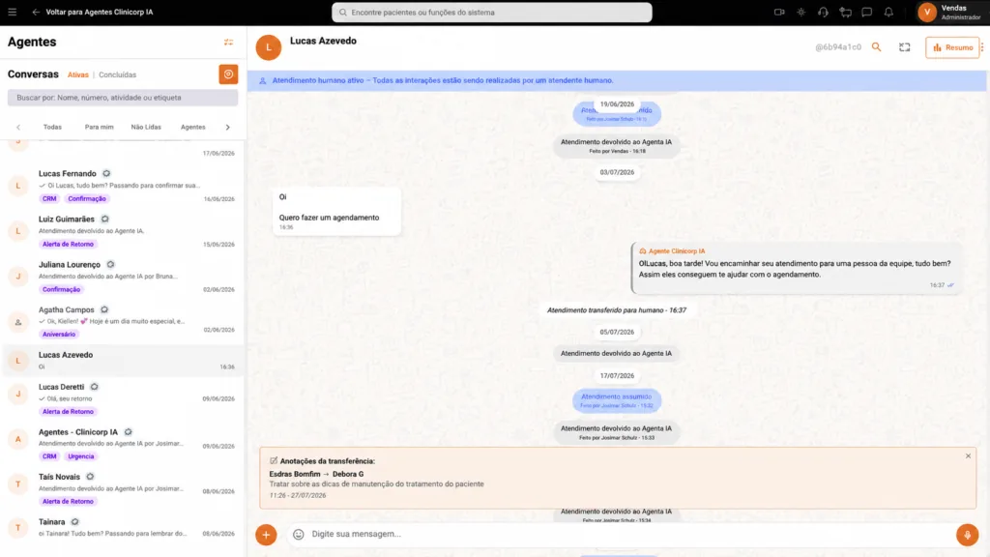Click the CRM tag on Lucas Fernando
Image resolution: width=990 pixels, height=557 pixels.
click(49, 198)
